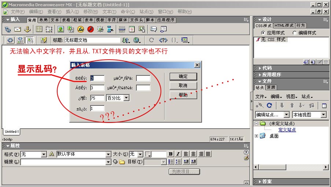The width and height of the screenshot is (331, 187).
Task: Switch to Show Code View
Action: coord(10,40)
